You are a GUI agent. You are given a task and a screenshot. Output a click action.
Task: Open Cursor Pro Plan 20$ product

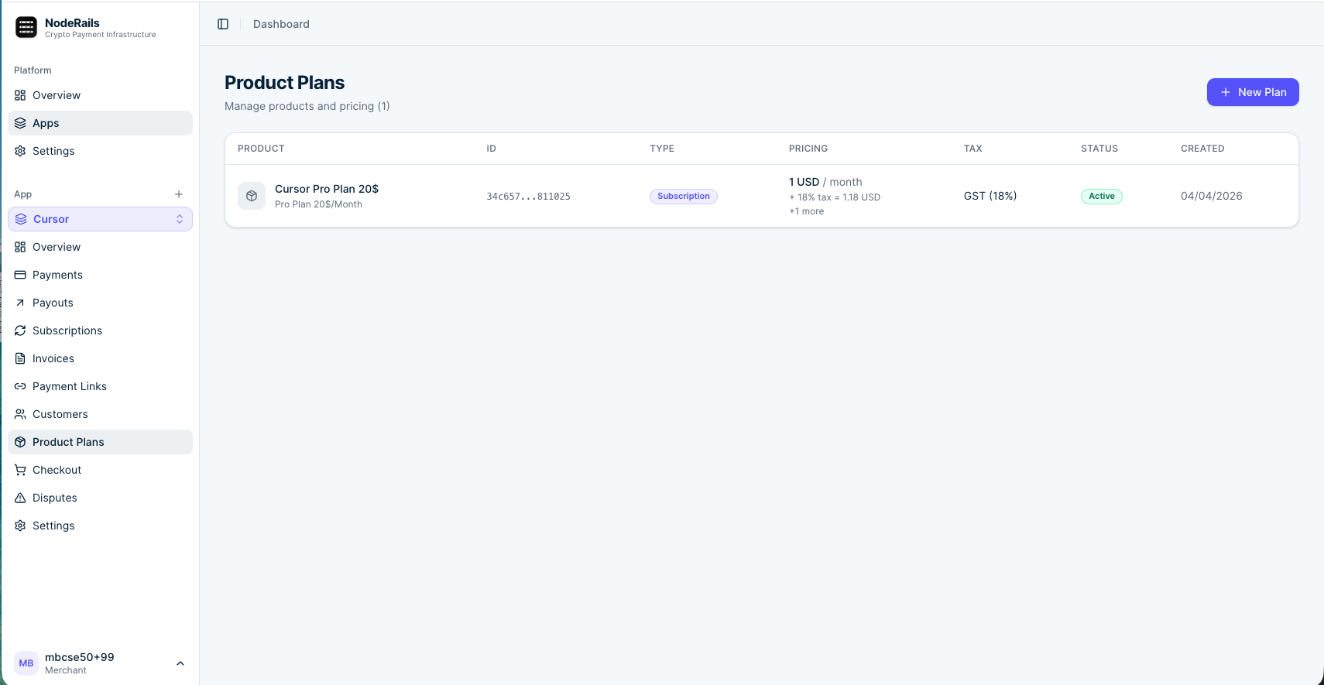pyautogui.click(x=327, y=189)
